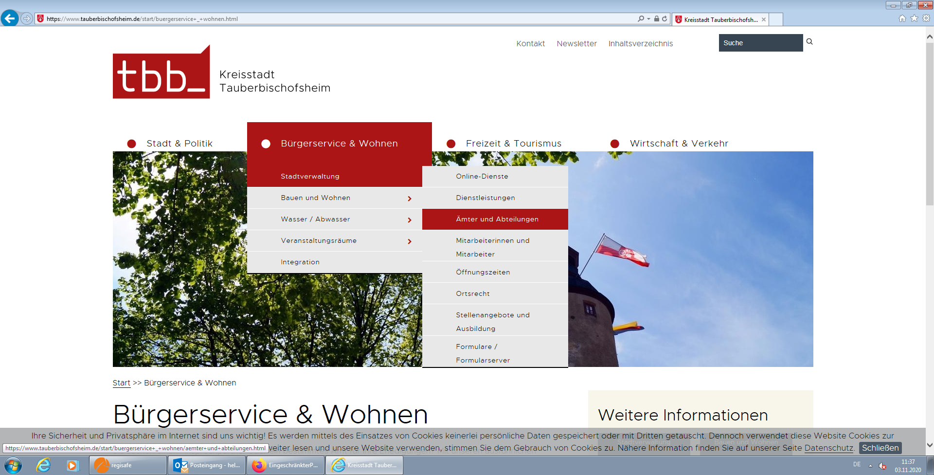Click the refresh icon in address bar

(665, 18)
